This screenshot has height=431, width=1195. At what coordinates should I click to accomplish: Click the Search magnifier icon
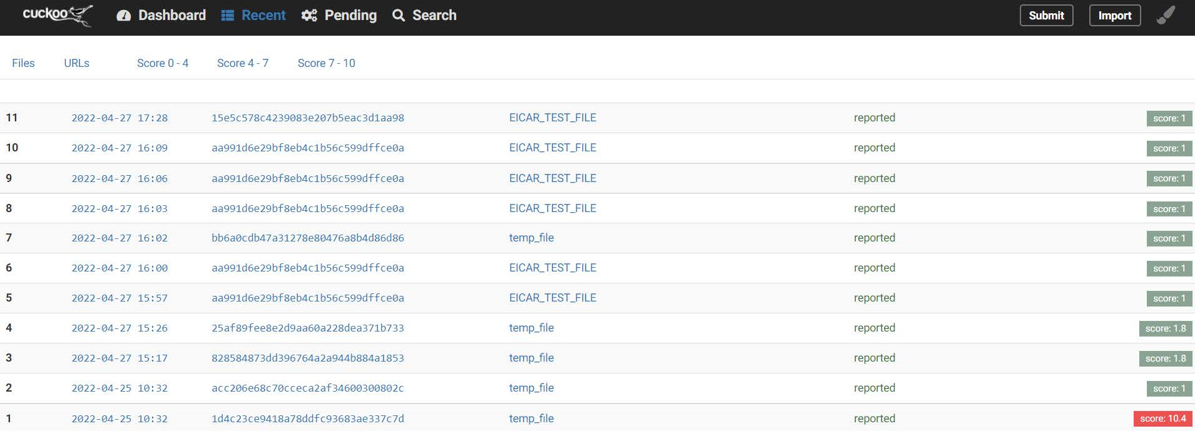pyautogui.click(x=399, y=16)
